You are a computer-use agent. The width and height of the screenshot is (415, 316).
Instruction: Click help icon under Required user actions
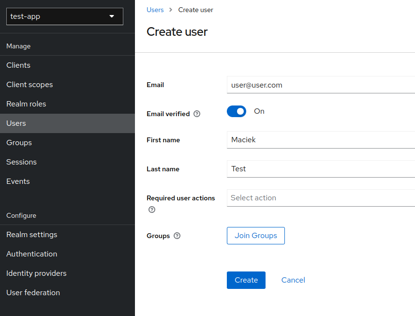[152, 210]
